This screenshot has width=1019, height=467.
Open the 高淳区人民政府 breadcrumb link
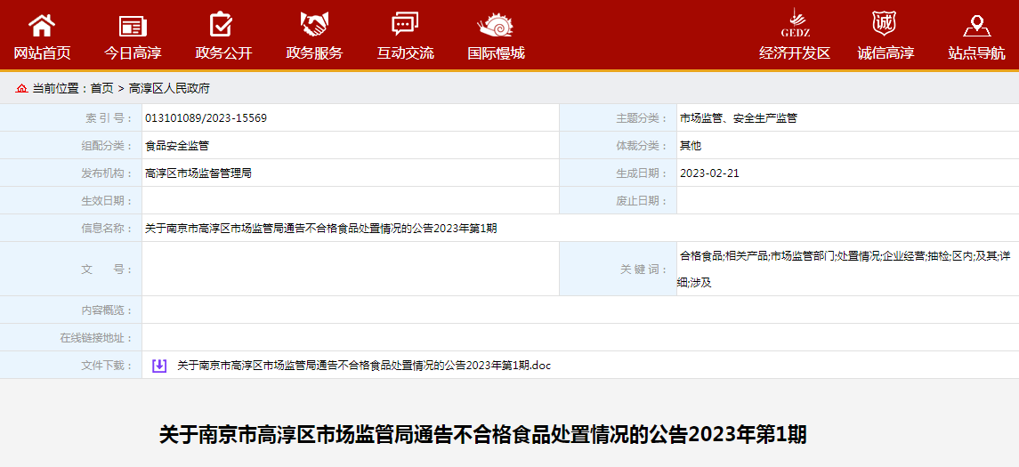[169, 88]
